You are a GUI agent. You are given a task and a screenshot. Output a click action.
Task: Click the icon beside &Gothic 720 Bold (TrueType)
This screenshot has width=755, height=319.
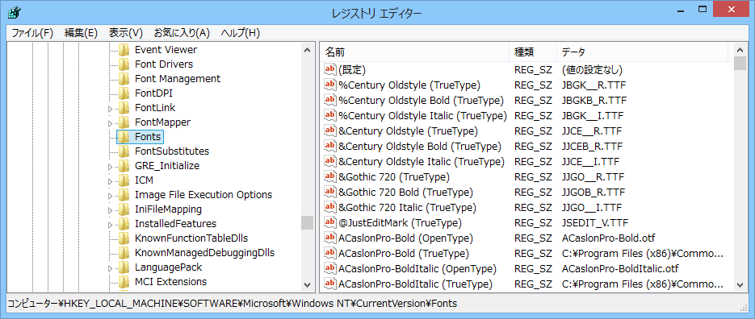click(x=329, y=193)
